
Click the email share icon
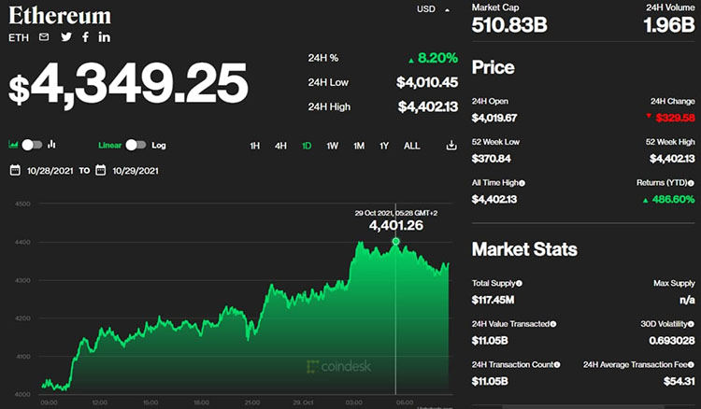tap(44, 37)
